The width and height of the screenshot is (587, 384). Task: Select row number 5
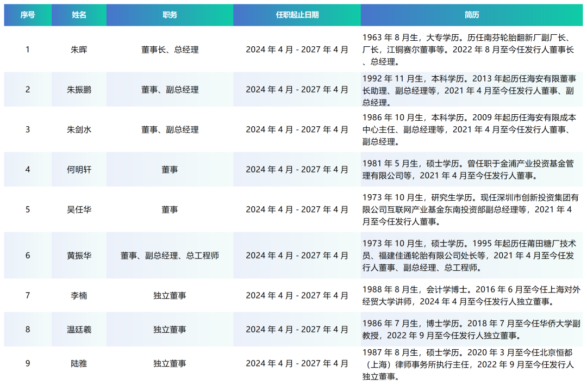27,209
